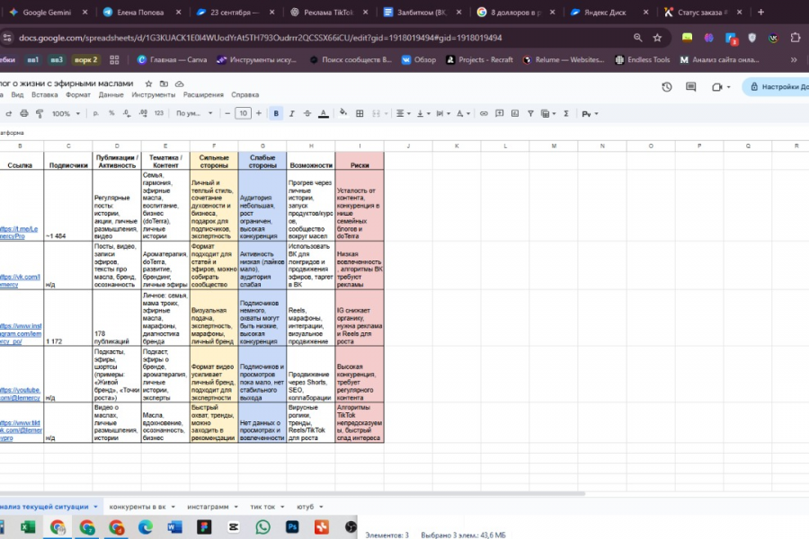Image resolution: width=809 pixels, height=539 pixels.
Task: Toggle strikethrough formatting
Action: tap(307, 113)
